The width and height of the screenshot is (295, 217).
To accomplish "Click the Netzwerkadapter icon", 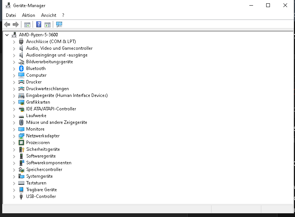I will 21,136.
